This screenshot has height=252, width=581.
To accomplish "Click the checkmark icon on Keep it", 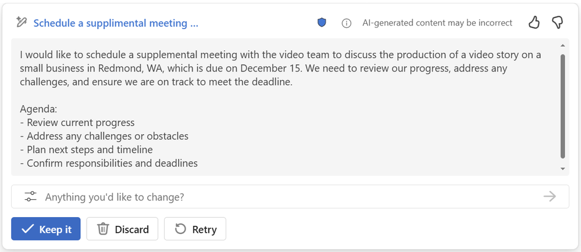I will point(27,229).
